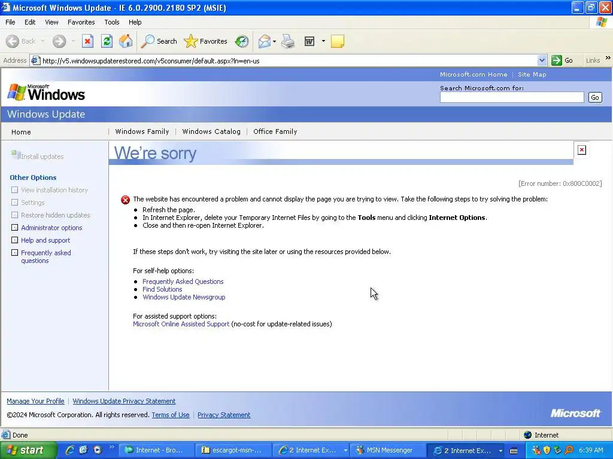
Task: Go to the Office Family tab
Action: pyautogui.click(x=275, y=131)
